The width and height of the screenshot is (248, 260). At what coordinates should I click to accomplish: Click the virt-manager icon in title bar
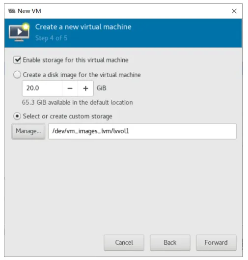click(x=12, y=11)
